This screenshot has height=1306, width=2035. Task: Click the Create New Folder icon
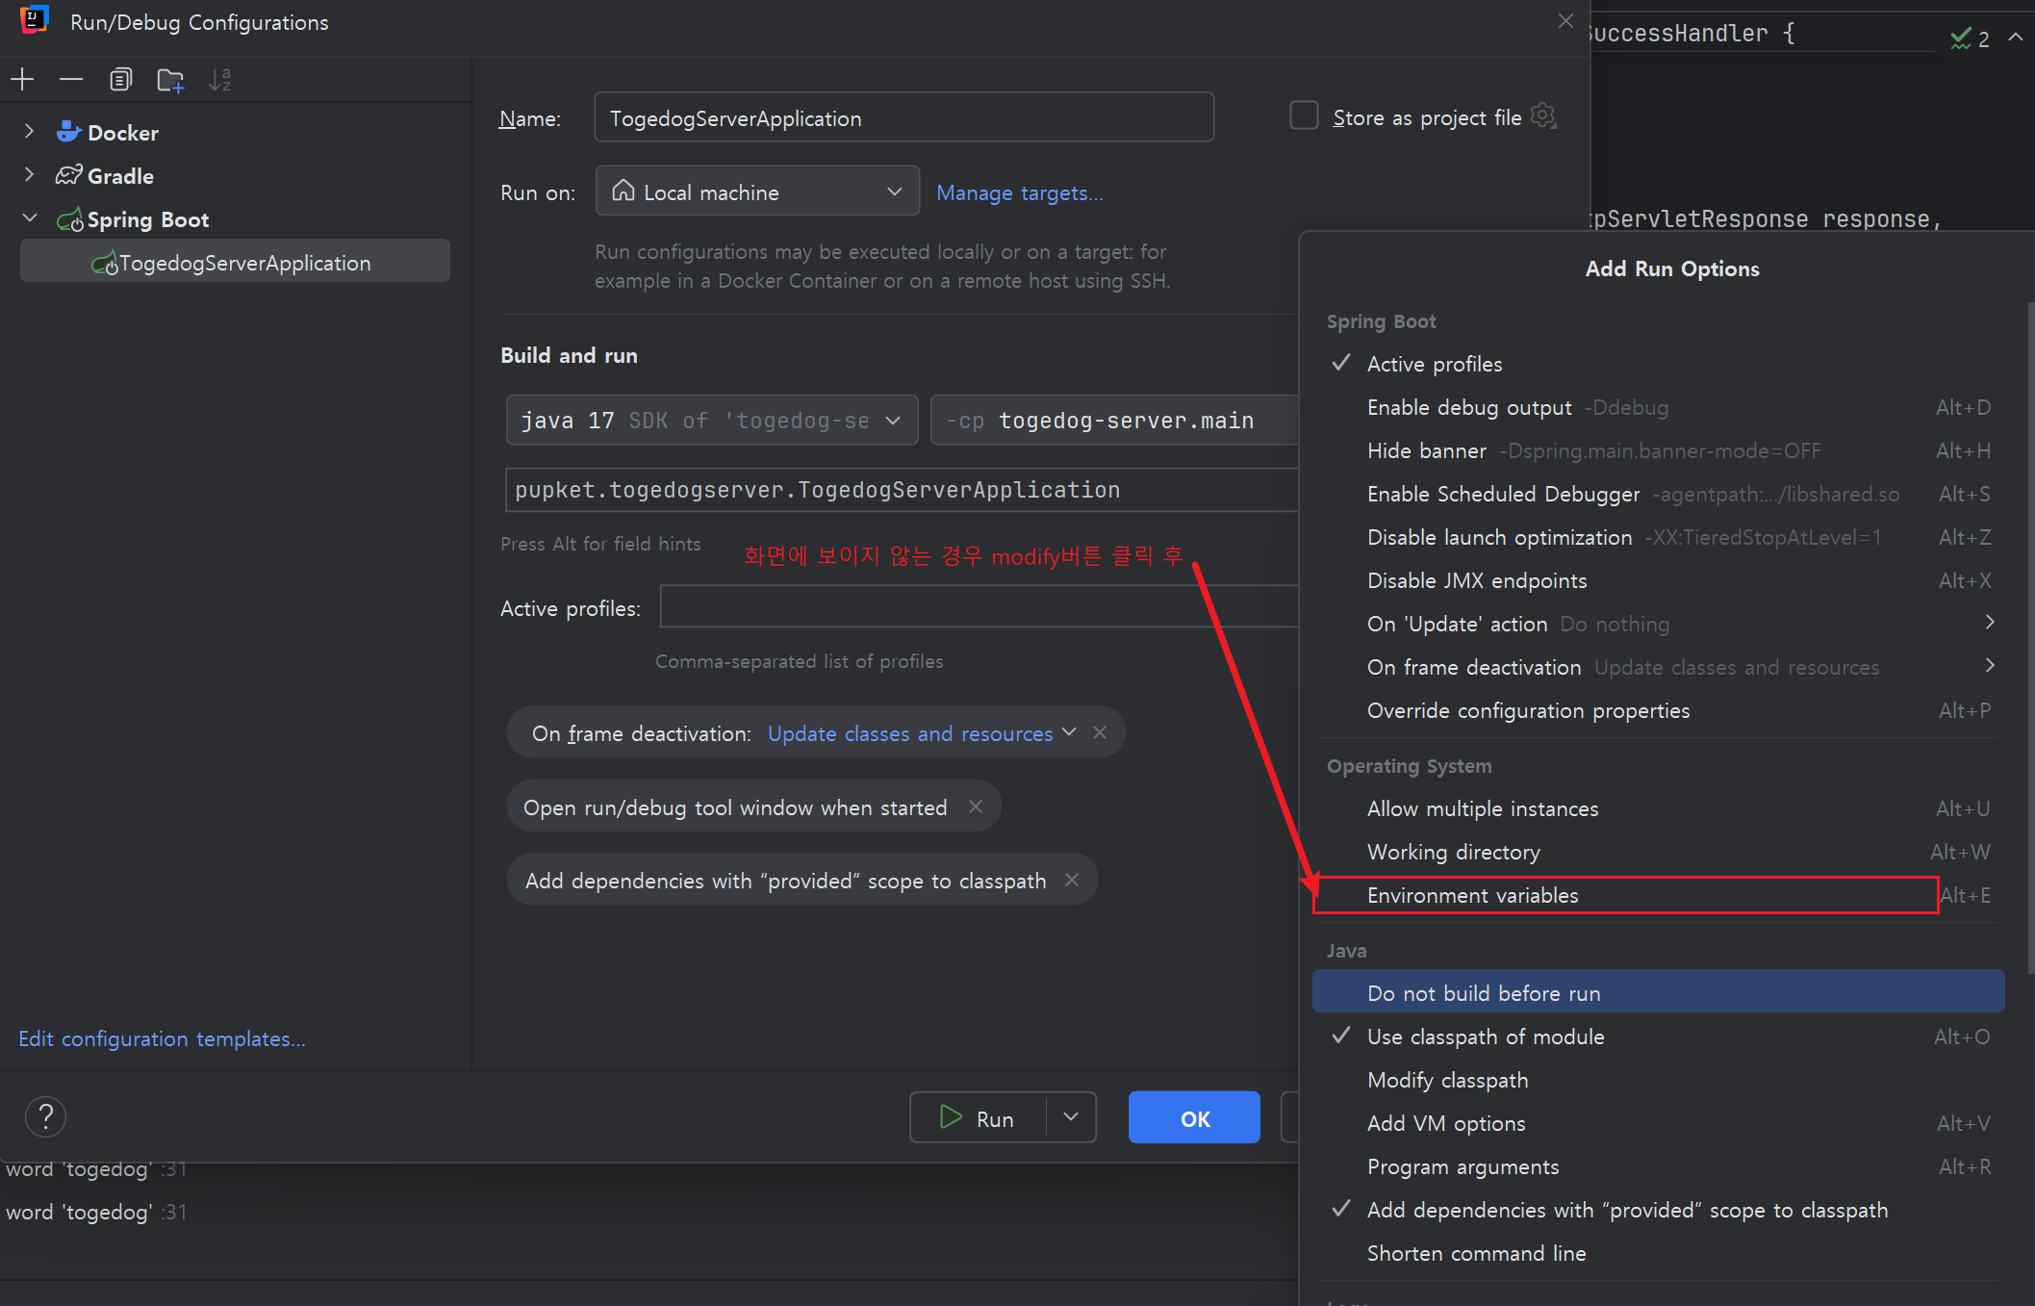[x=170, y=81]
